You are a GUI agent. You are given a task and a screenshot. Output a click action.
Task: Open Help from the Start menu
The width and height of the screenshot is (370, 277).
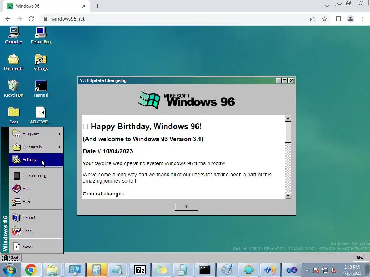pyautogui.click(x=36, y=188)
